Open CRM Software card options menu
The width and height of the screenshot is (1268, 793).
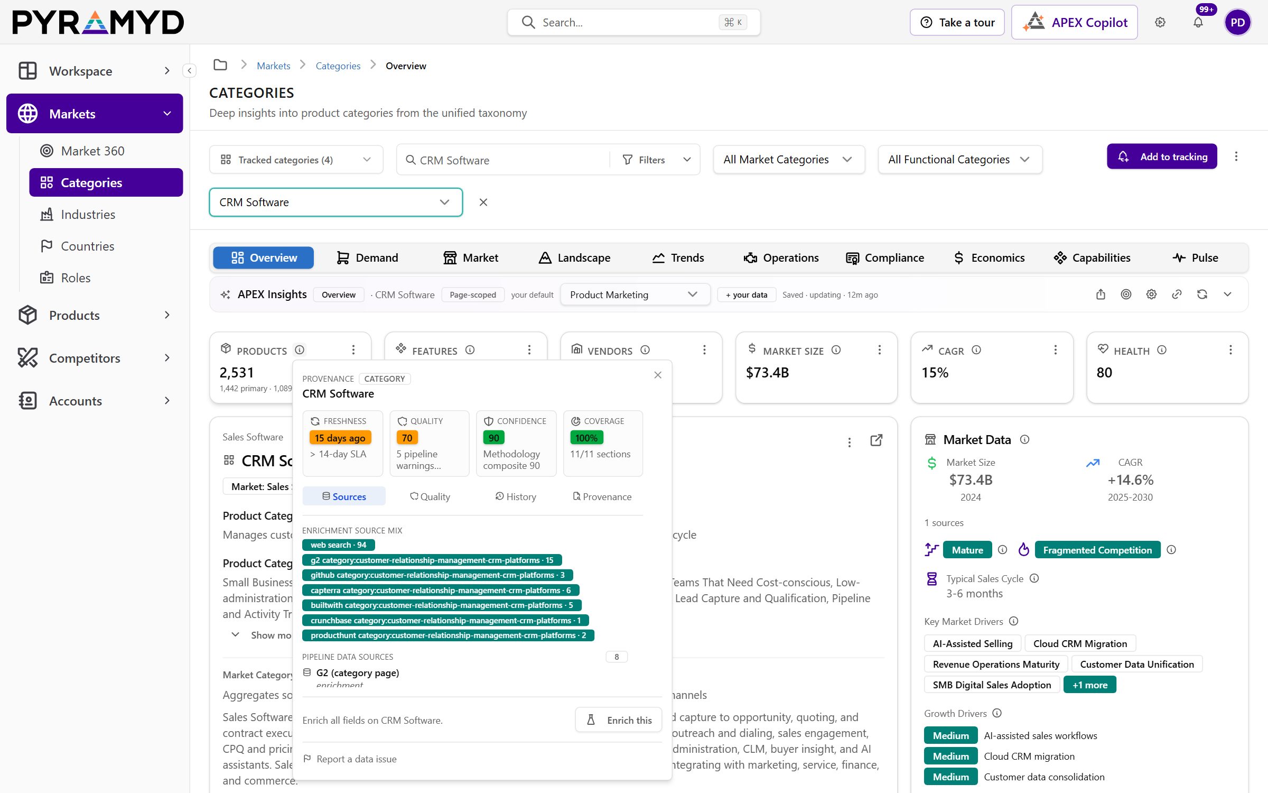(x=850, y=442)
